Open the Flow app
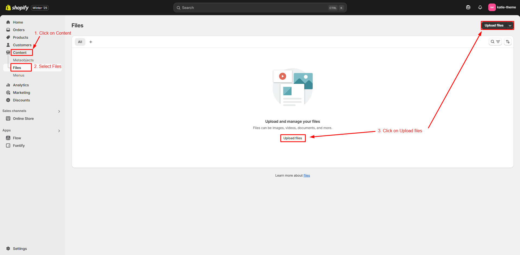This screenshot has width=520, height=255. click(17, 138)
